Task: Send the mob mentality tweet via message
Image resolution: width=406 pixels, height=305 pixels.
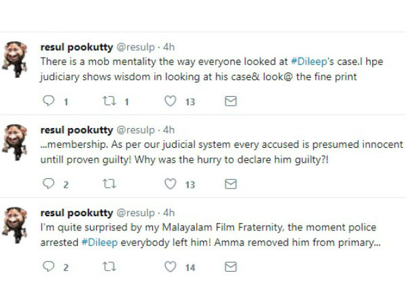Action: [x=230, y=101]
